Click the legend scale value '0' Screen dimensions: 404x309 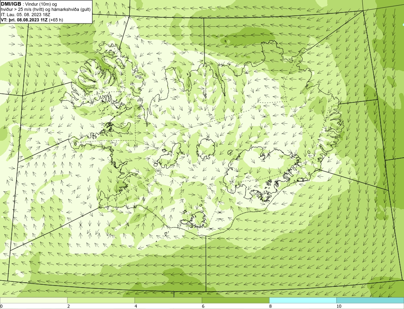[x=1, y=306]
